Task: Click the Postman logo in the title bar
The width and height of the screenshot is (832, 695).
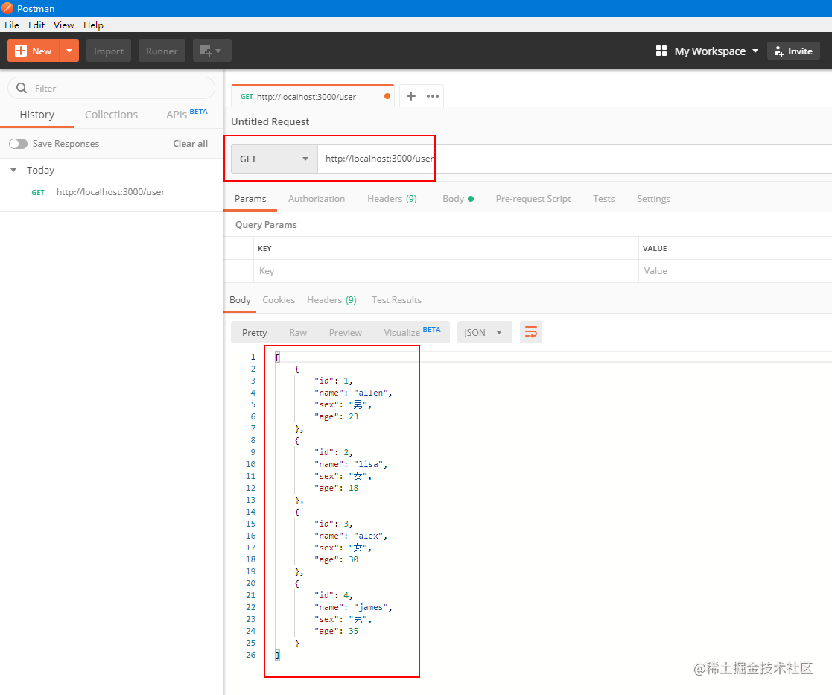Action: point(7,8)
